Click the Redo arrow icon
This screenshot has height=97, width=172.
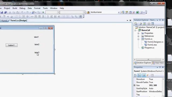27,12
